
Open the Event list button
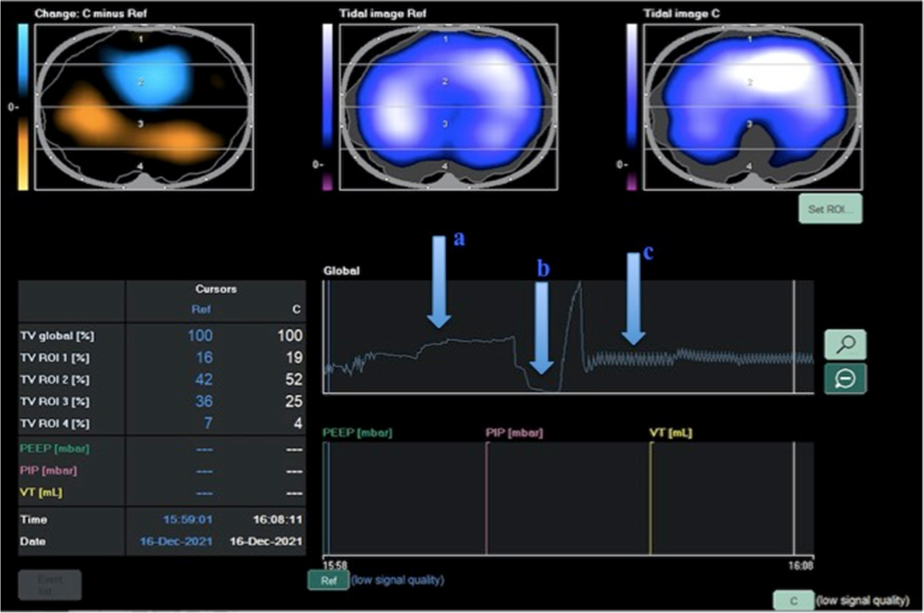coord(50,585)
